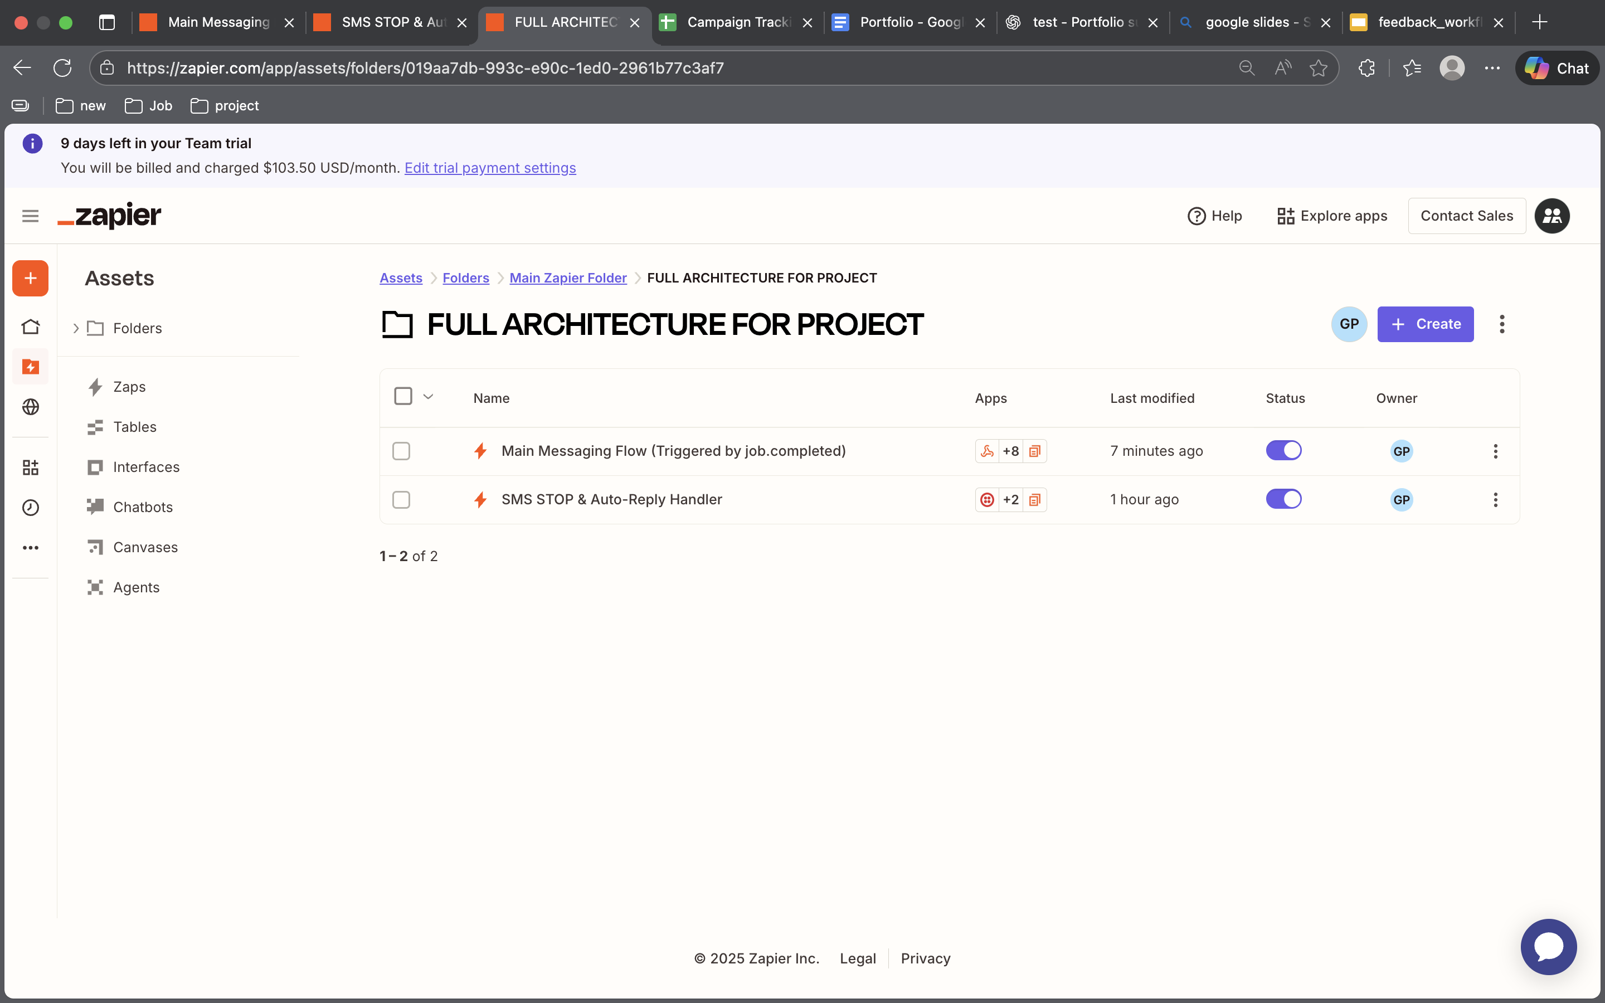Viewport: 1605px width, 1003px height.
Task: Toggle the hamburger menu beside Zapier logo
Action: tap(31, 216)
